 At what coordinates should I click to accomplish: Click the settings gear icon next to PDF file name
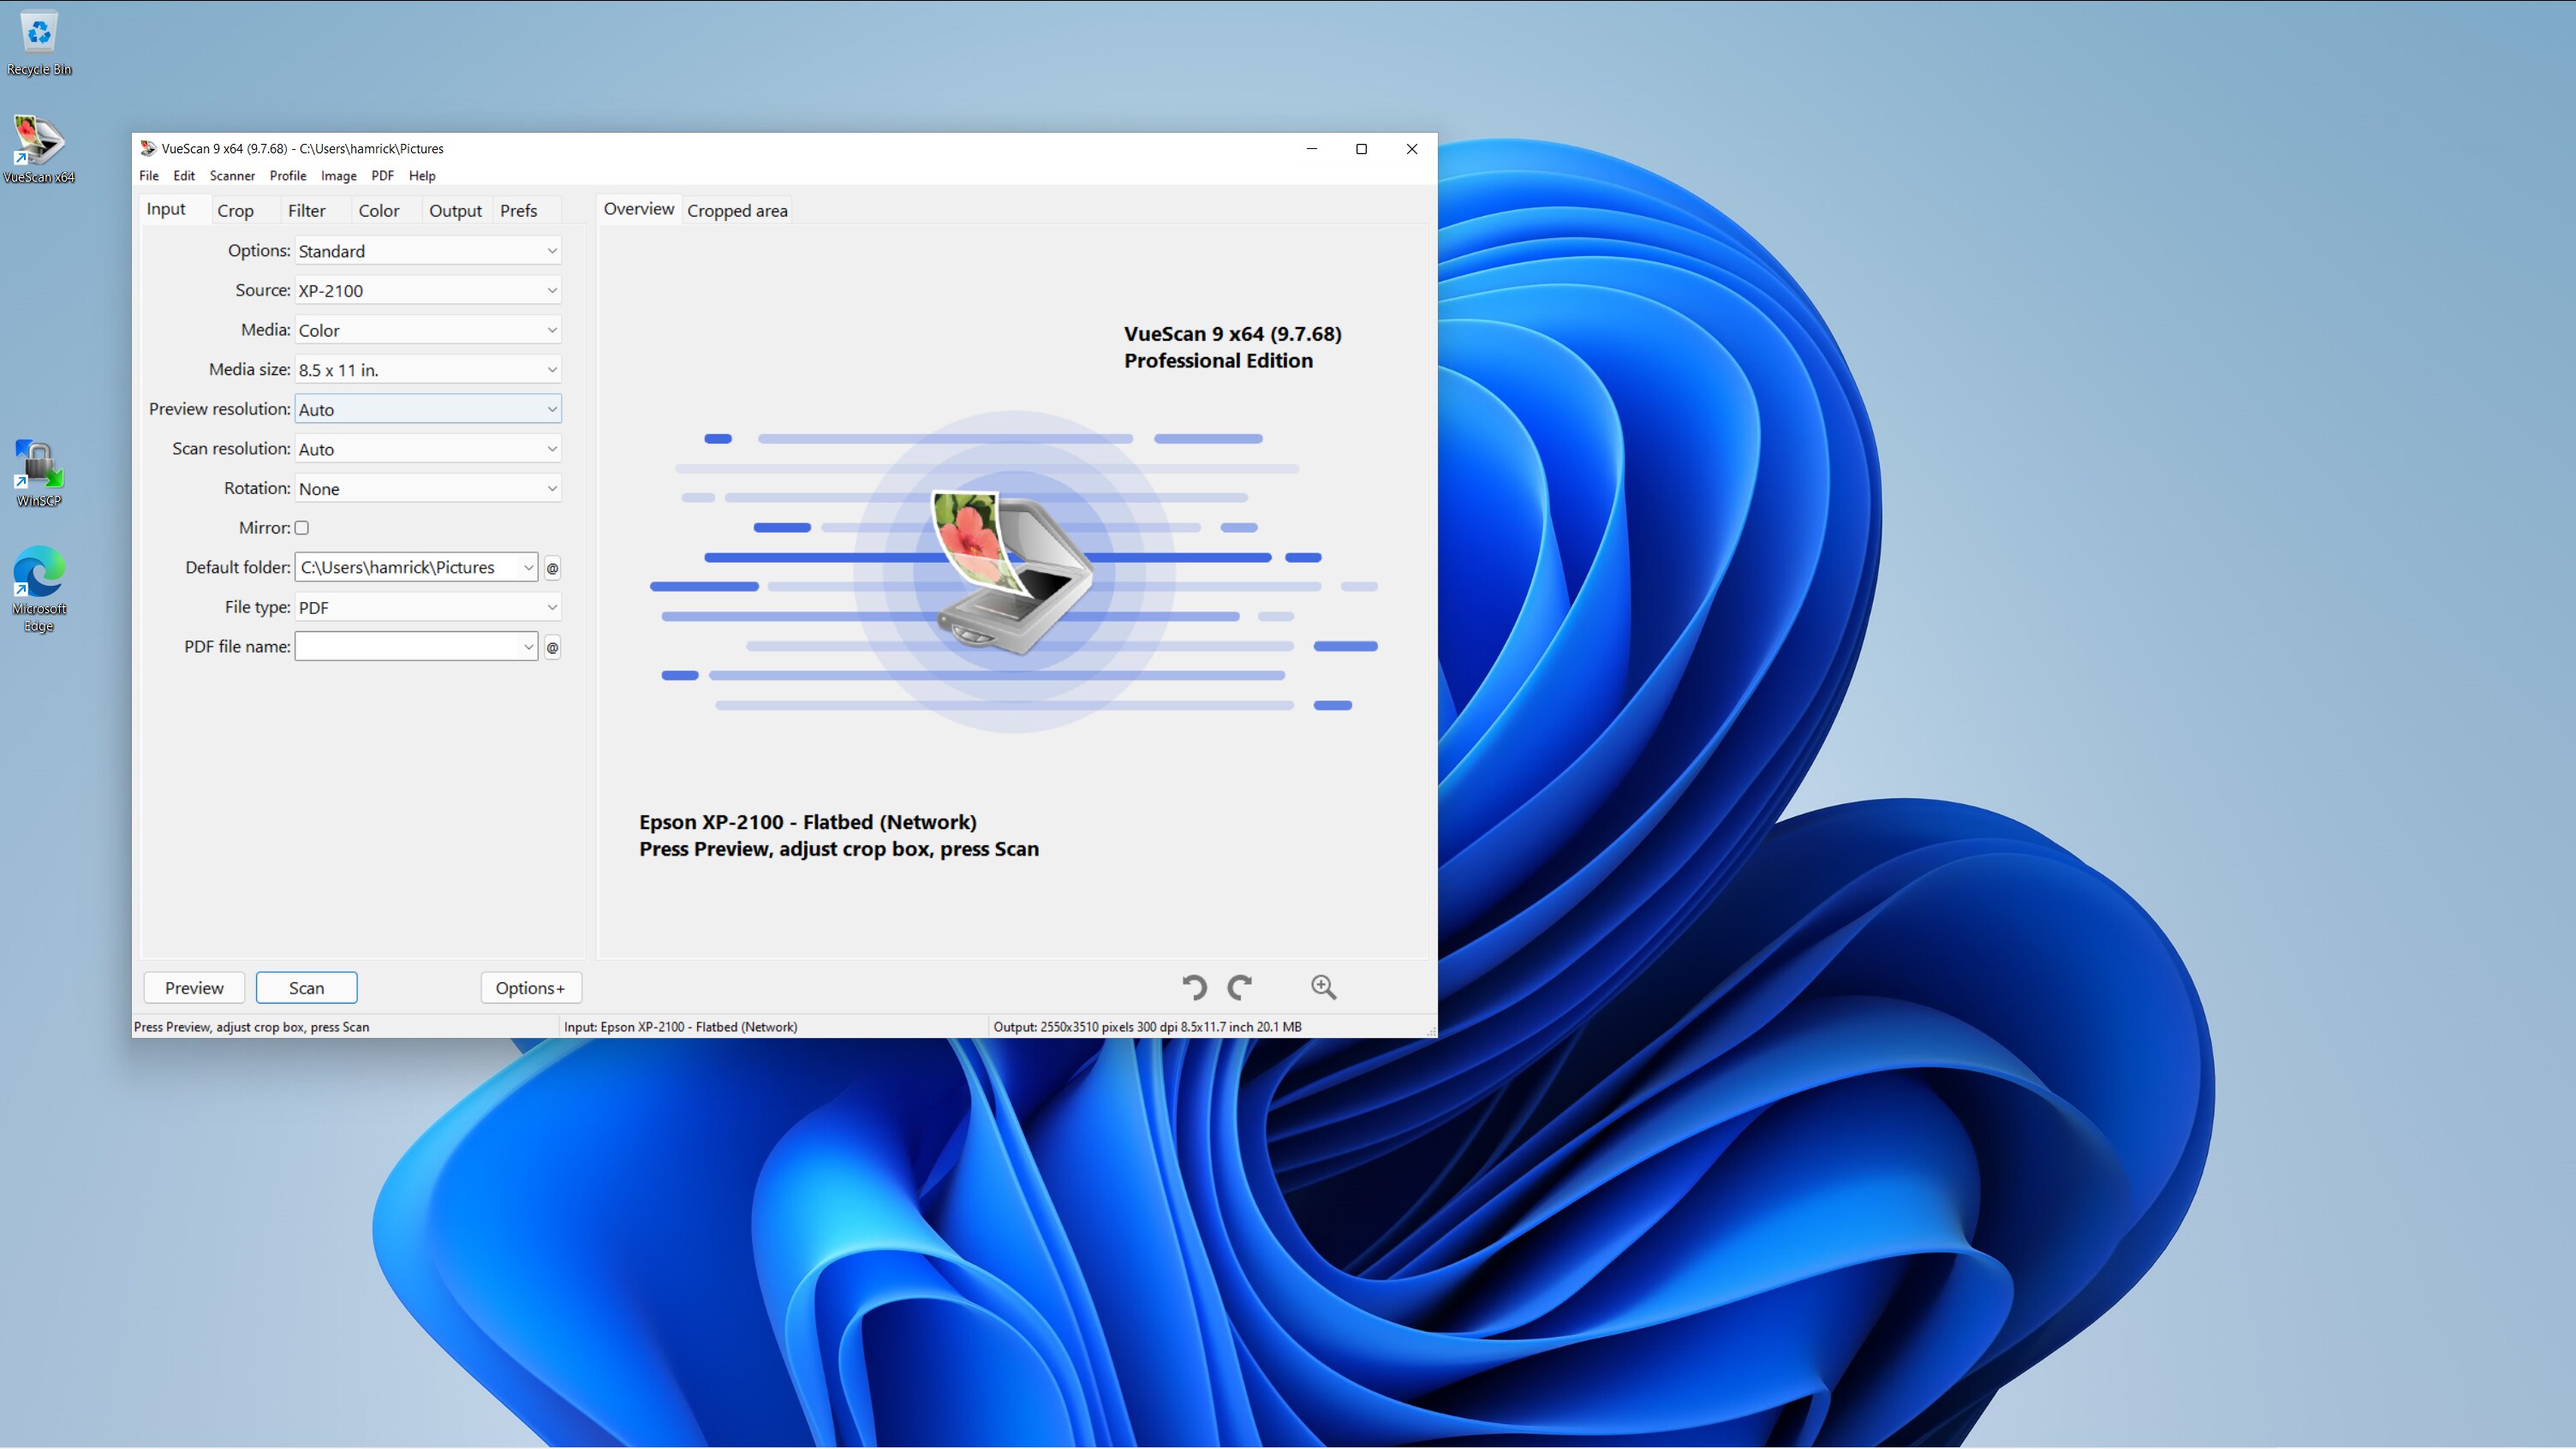(551, 647)
